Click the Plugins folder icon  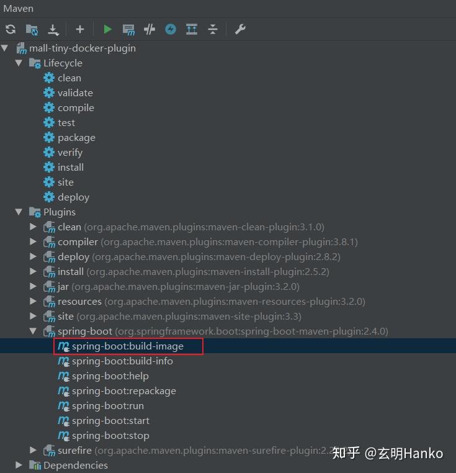[x=35, y=212]
